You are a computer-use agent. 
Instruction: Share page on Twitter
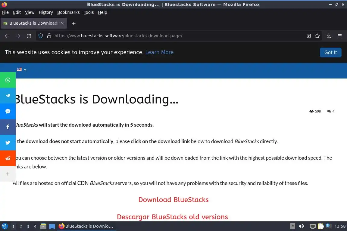coord(8,143)
